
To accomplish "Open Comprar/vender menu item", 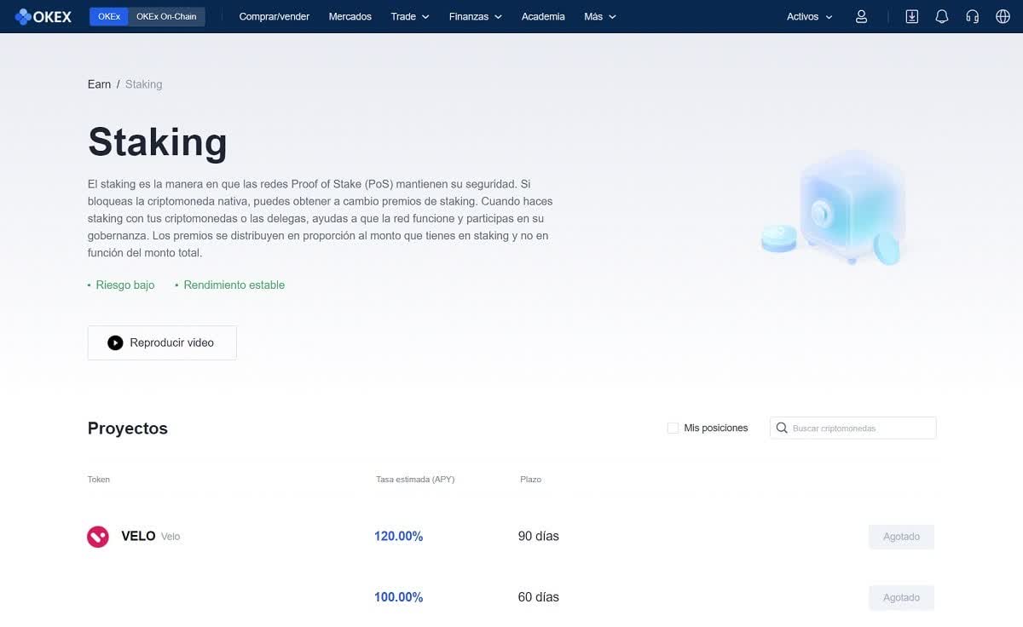I will 275,16.
